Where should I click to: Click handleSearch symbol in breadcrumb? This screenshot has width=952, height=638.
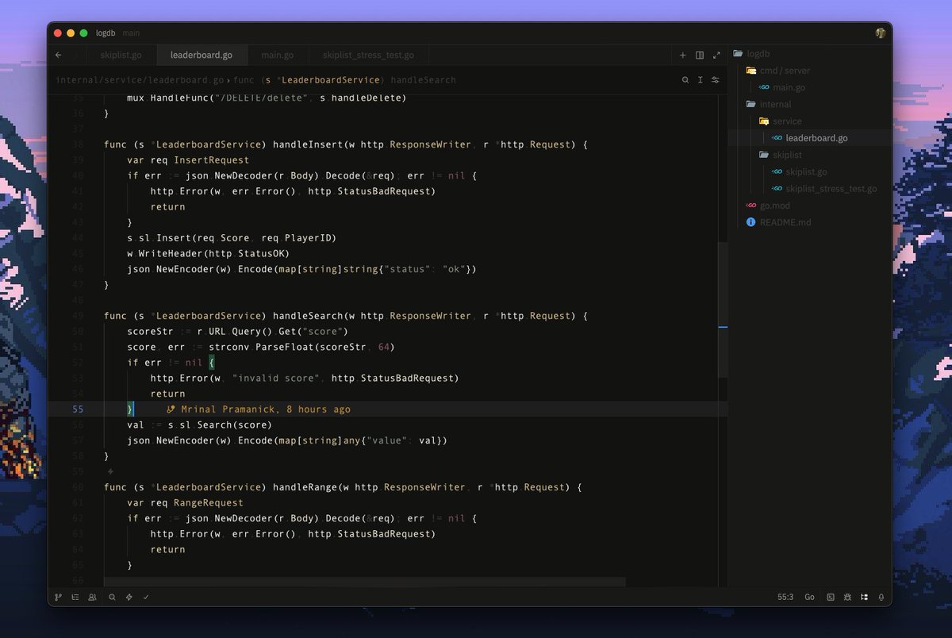point(423,80)
